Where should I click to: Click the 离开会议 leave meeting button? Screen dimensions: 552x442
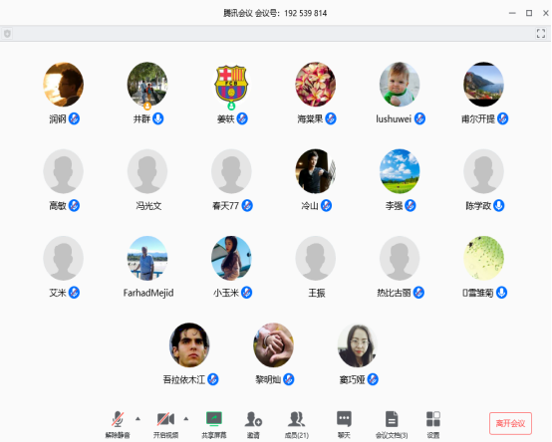coord(510,423)
